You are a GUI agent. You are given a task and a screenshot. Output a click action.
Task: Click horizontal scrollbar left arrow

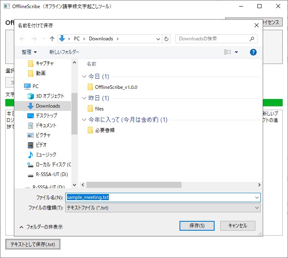pyautogui.click(x=83, y=185)
